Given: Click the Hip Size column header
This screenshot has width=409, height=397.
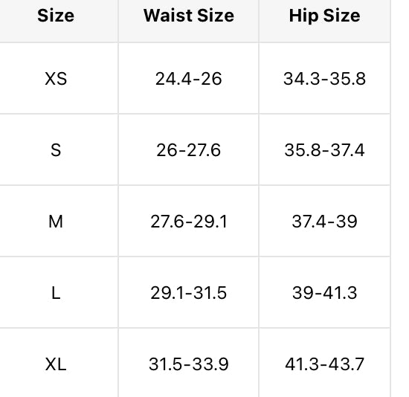Looking at the screenshot, I should 324,16.
